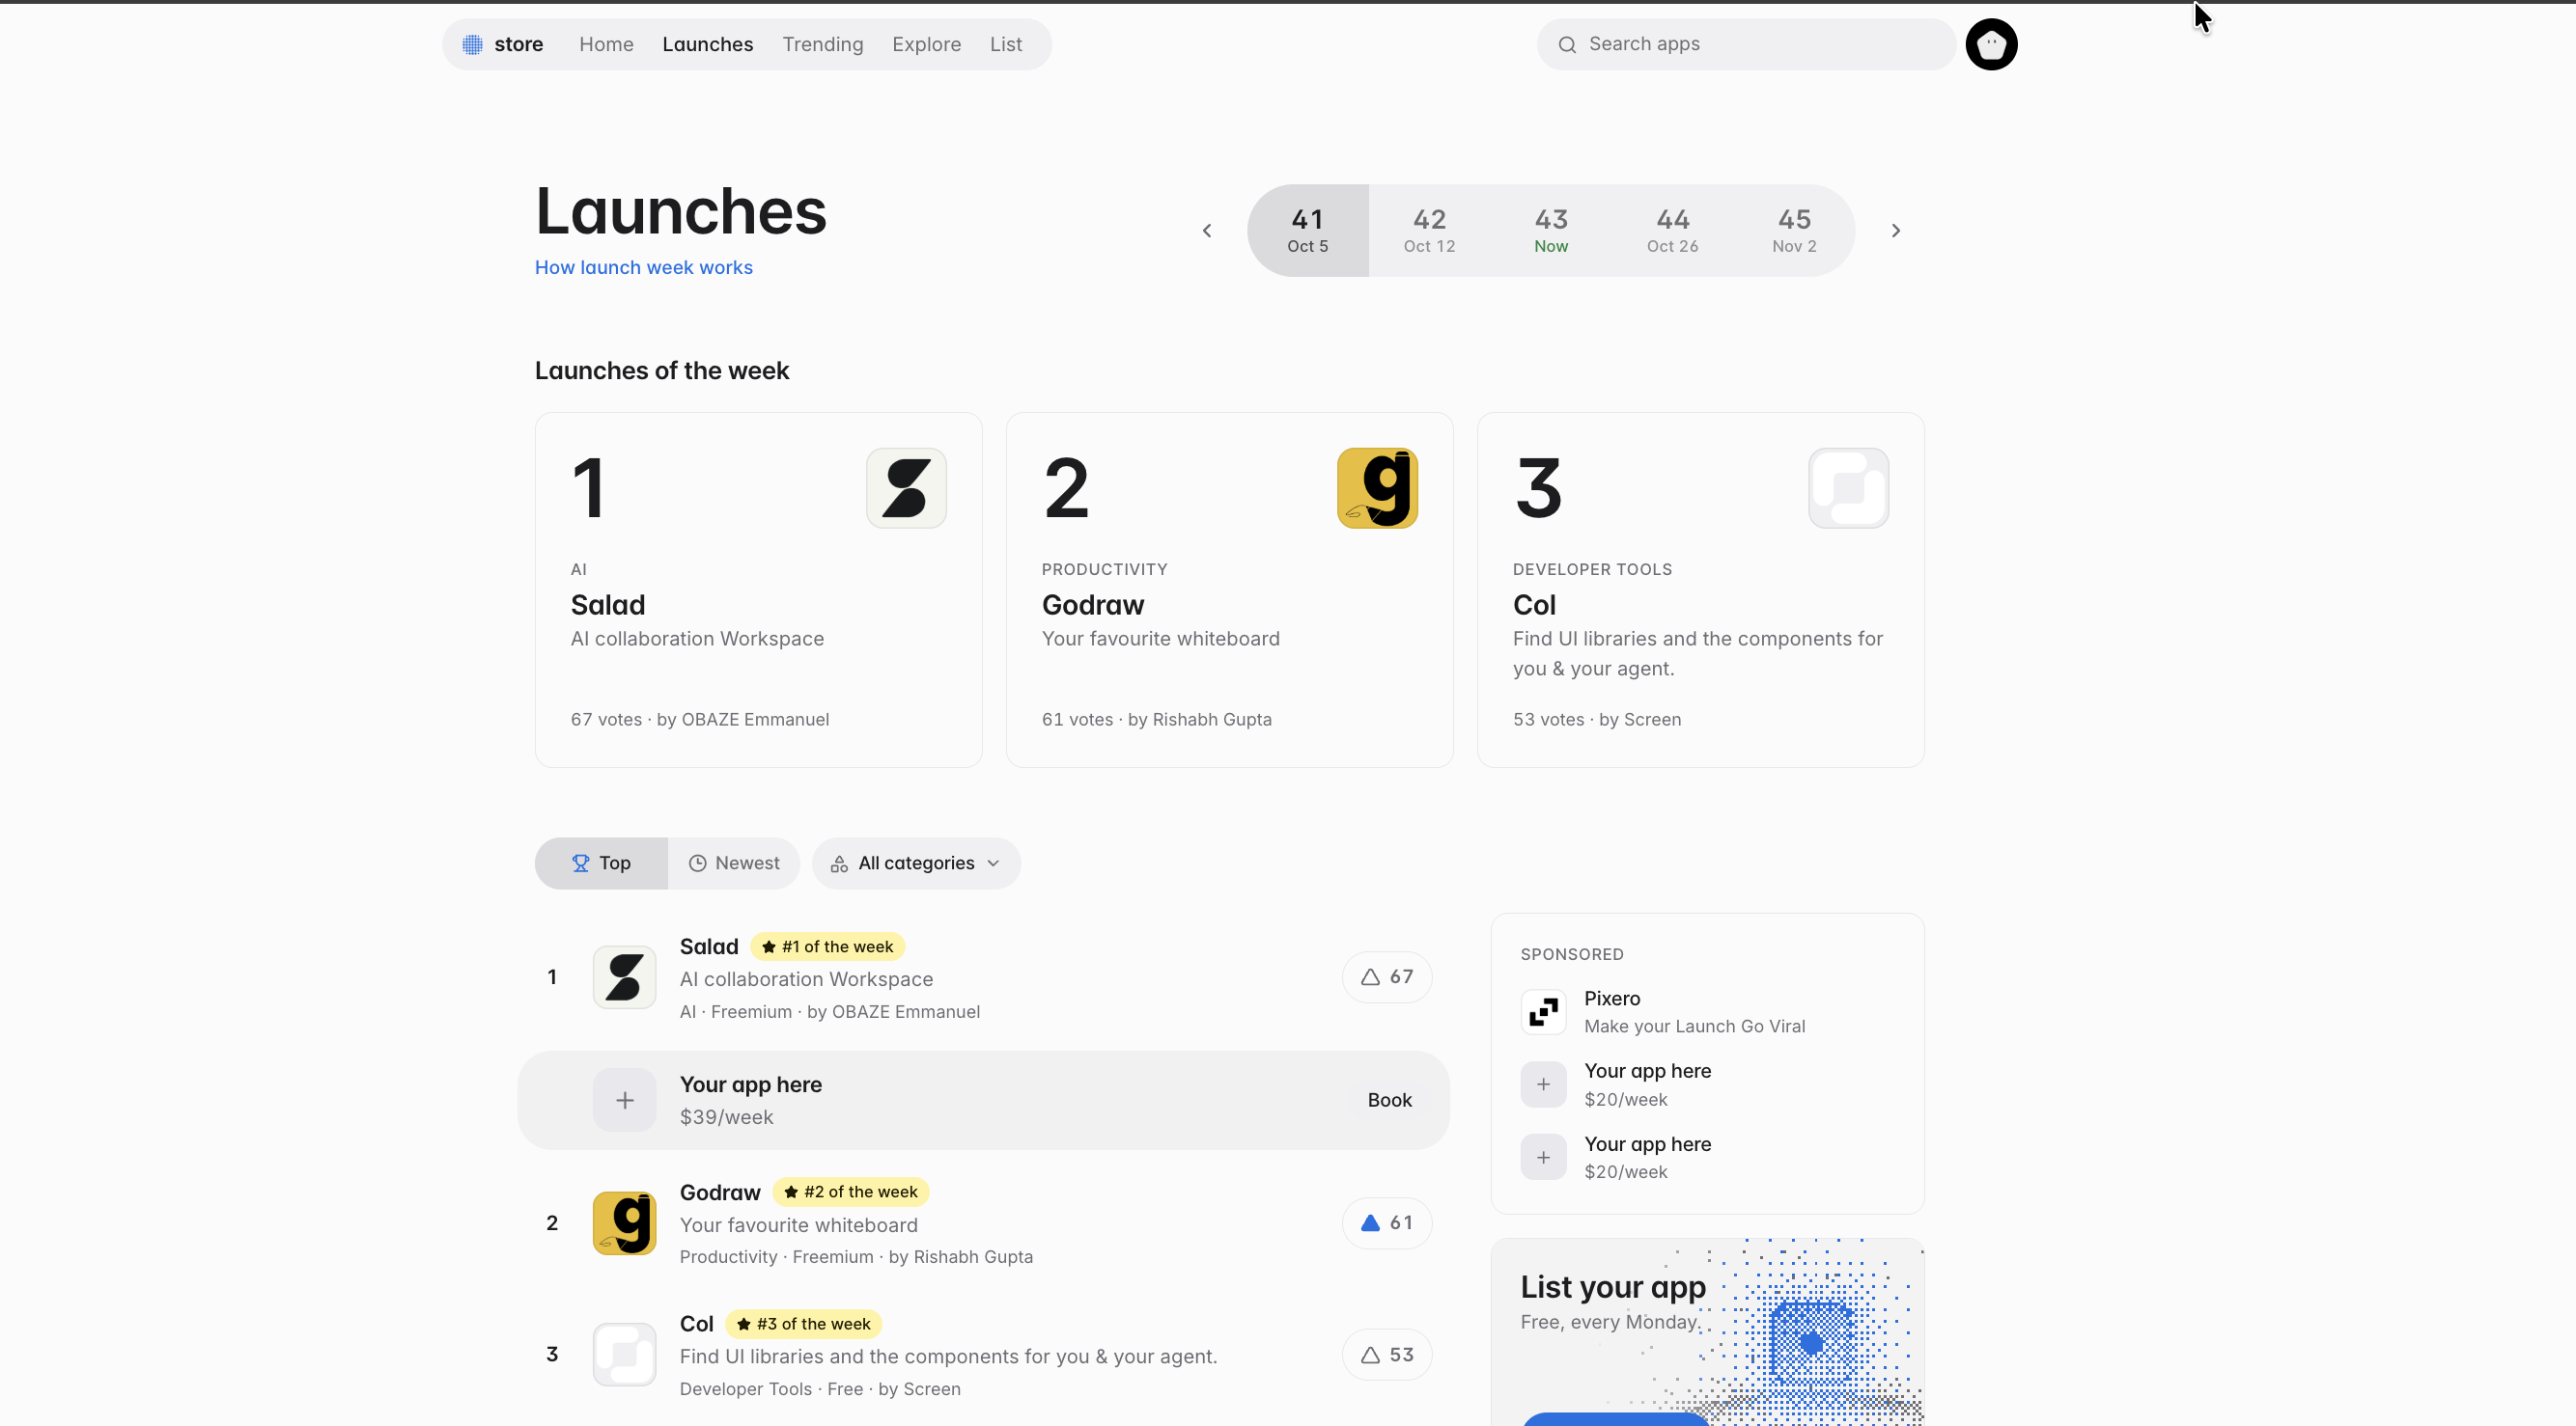The height and width of the screenshot is (1426, 2576).
Task: Click the Book button for the ad slot
Action: point(1389,1100)
